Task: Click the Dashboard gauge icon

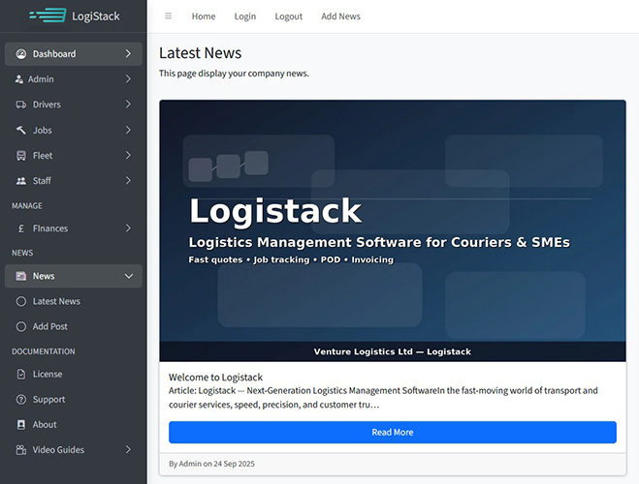Action: [21, 54]
